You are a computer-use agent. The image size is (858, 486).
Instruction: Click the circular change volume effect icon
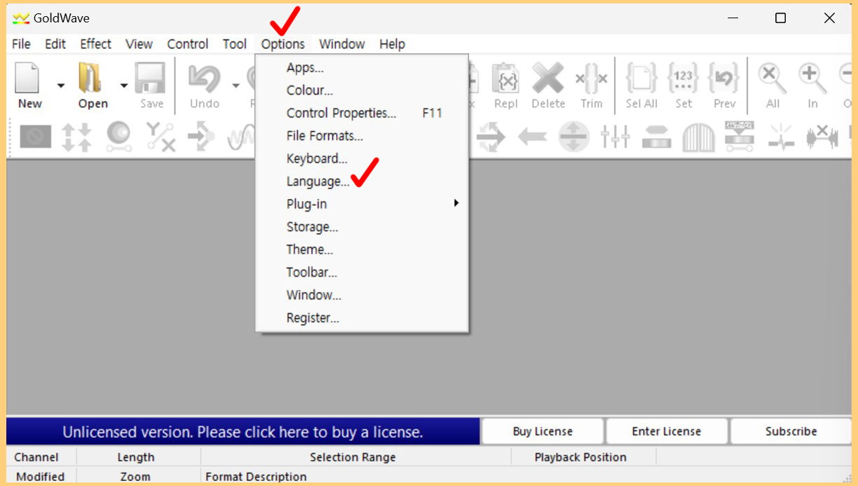coord(573,137)
